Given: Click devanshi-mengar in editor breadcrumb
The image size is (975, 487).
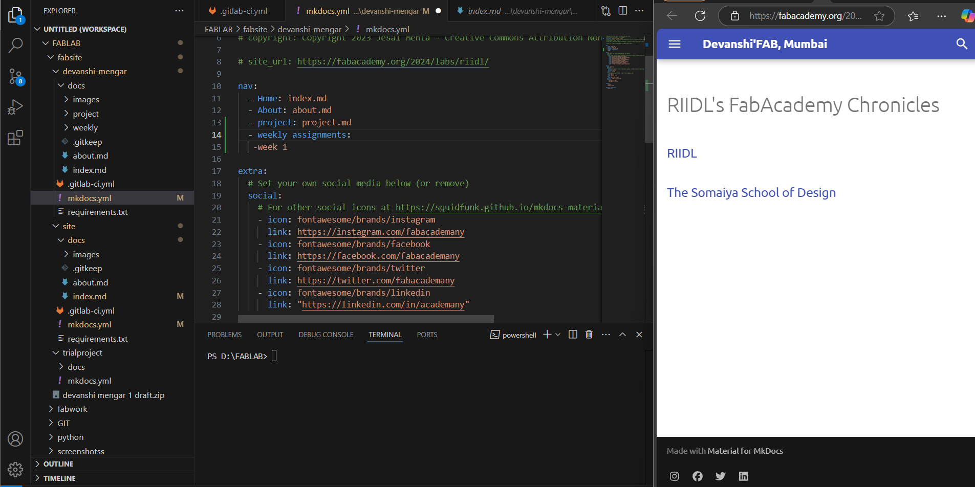Looking at the screenshot, I should (309, 30).
